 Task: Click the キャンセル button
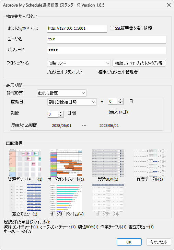pos(159,242)
